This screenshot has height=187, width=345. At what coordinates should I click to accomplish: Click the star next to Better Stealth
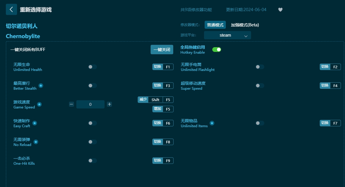(x=41, y=86)
